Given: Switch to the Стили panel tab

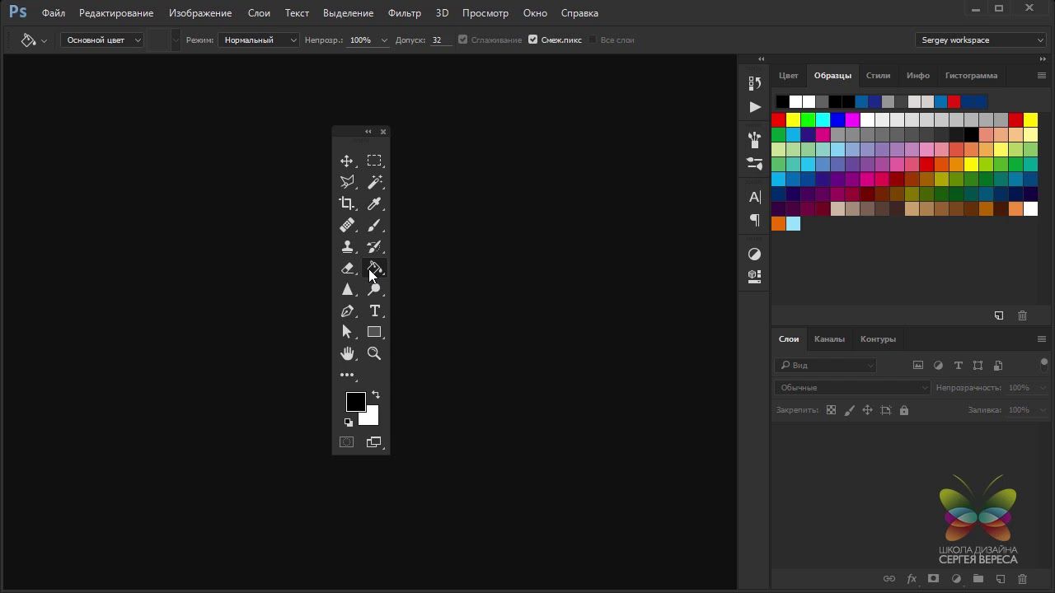Looking at the screenshot, I should point(878,75).
